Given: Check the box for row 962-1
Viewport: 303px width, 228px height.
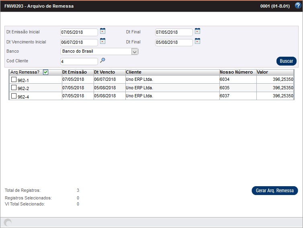Looking at the screenshot, I should point(14,80).
